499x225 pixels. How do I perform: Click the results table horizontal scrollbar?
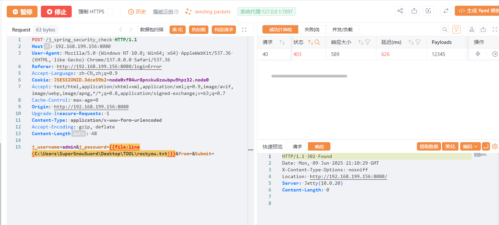309,76
